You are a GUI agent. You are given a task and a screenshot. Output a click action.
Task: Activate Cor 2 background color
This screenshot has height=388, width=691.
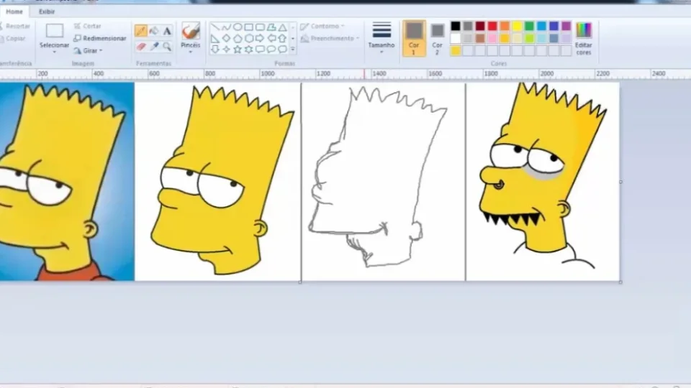tap(437, 39)
